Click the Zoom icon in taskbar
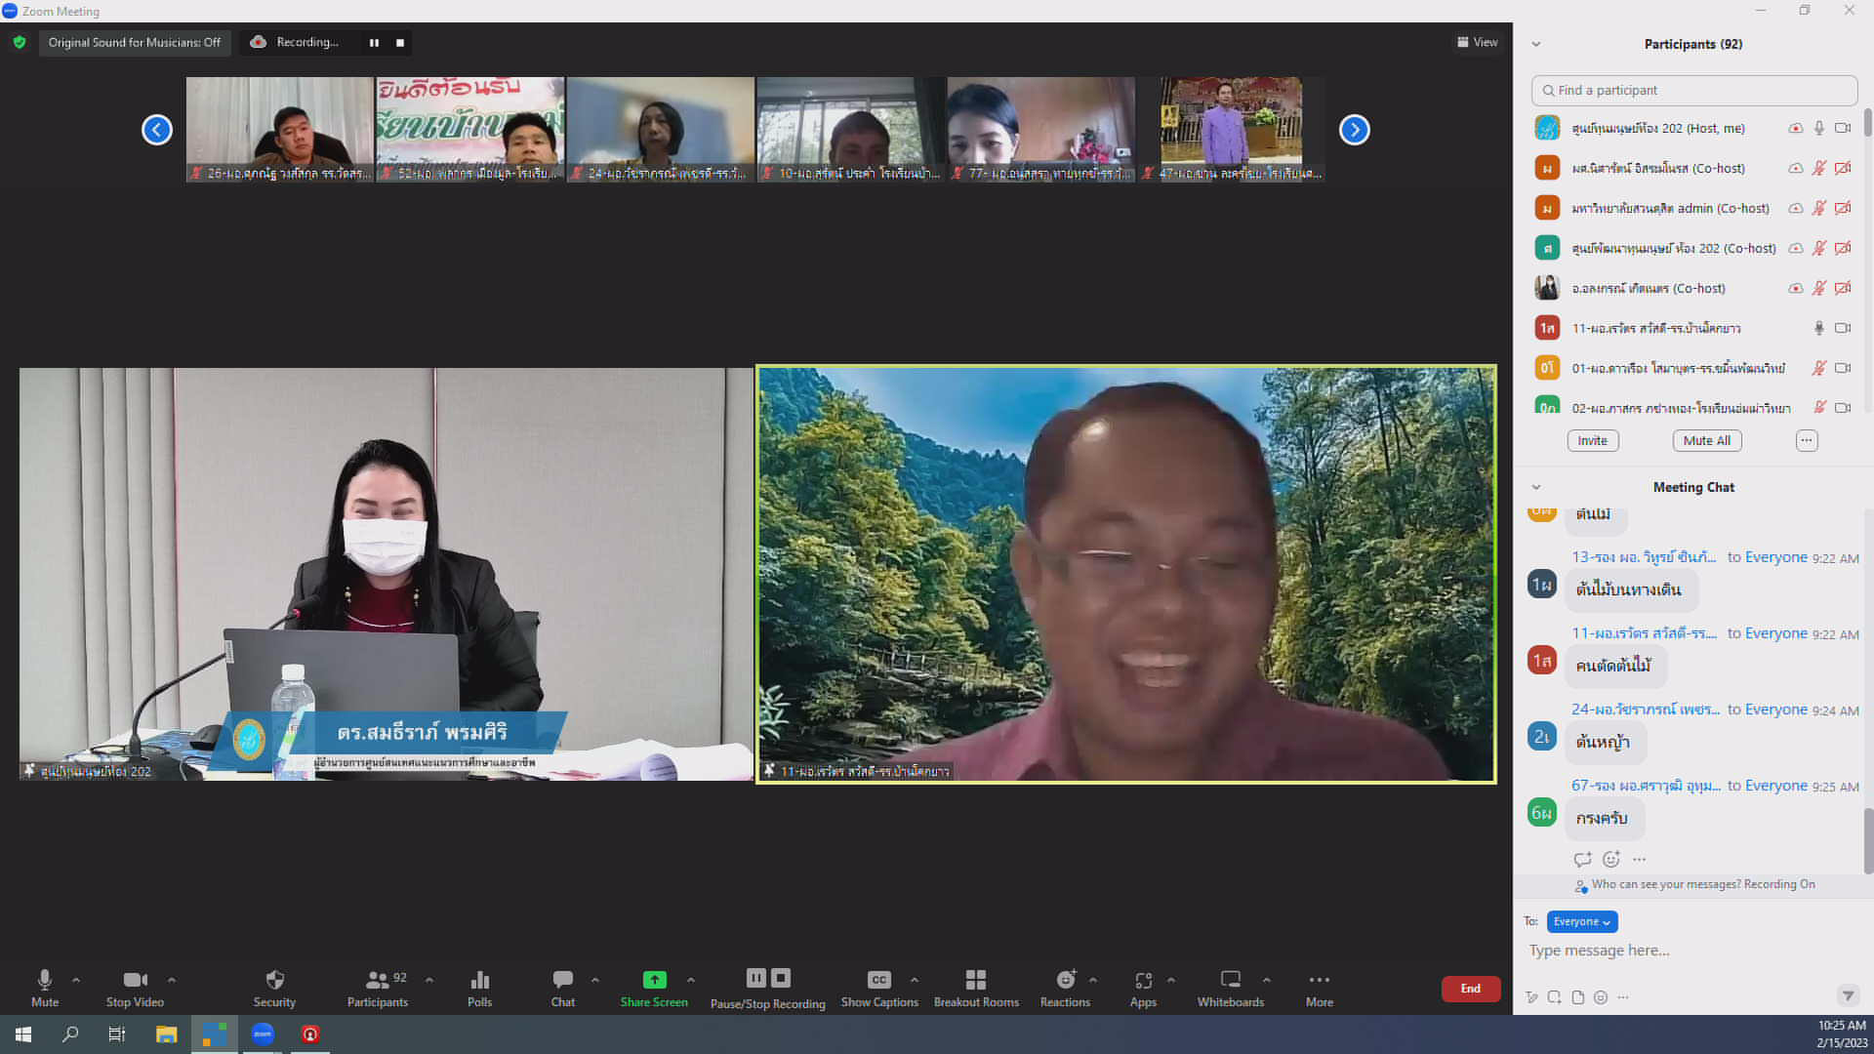The image size is (1874, 1054). (x=263, y=1034)
